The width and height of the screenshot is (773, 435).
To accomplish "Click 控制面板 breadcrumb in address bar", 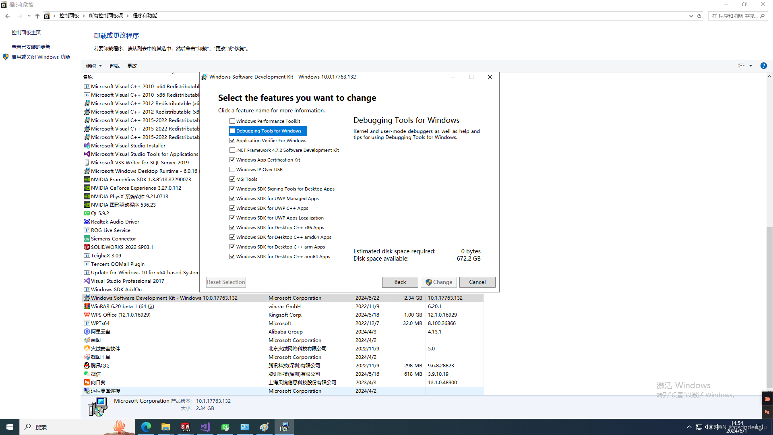I will point(69,16).
